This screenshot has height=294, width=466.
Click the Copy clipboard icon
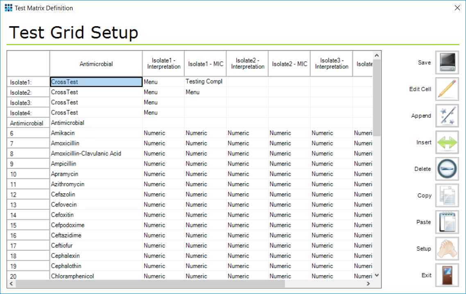447,195
